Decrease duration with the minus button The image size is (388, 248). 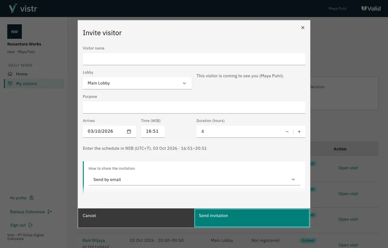click(x=287, y=132)
